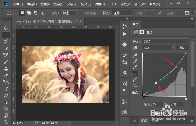Select the Paint Bucket tool

(6, 82)
